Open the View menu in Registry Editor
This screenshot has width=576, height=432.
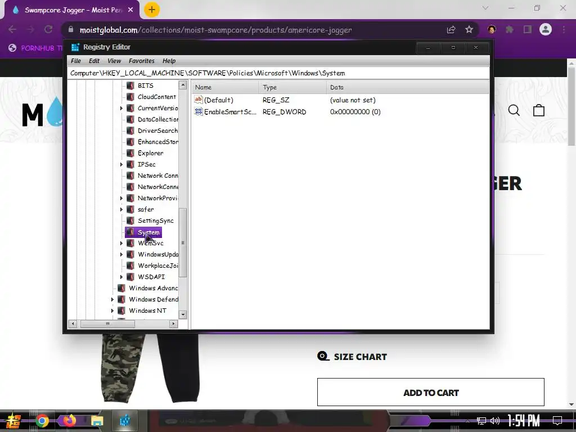click(x=114, y=61)
